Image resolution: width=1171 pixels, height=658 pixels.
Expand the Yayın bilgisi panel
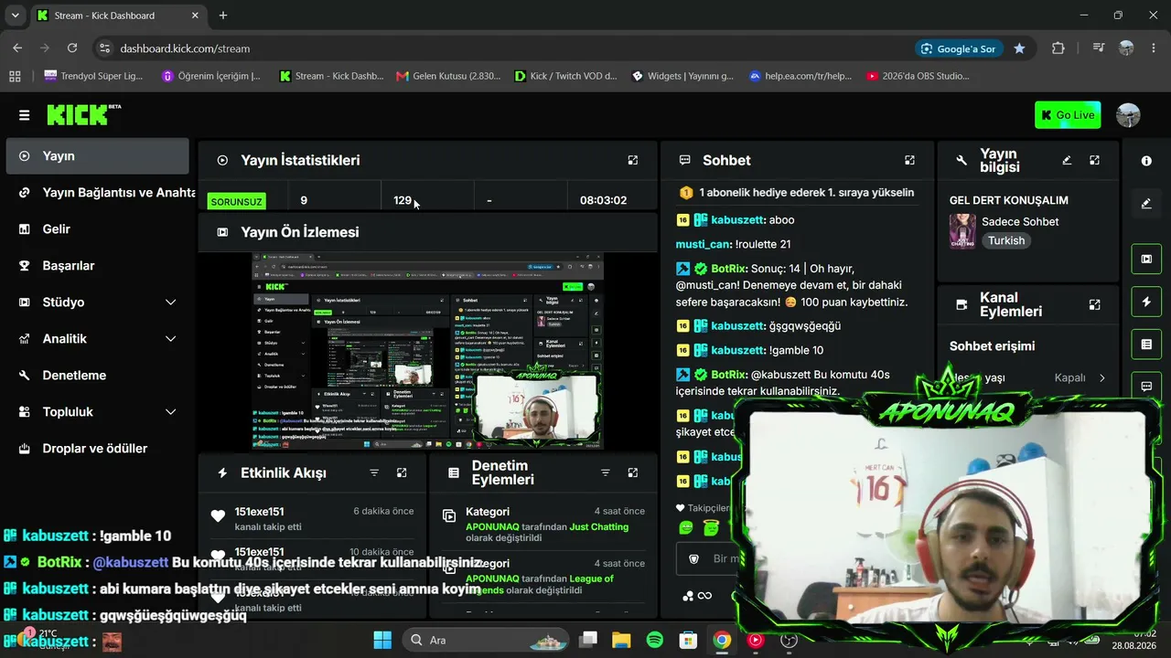coord(1094,160)
